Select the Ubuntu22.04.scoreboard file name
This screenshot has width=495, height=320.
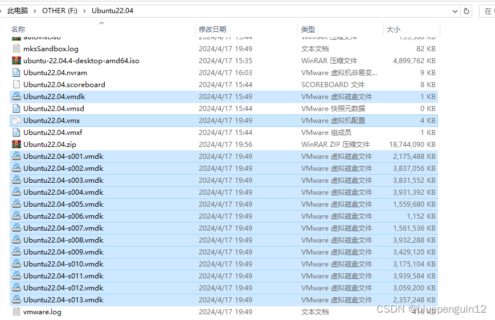pyautogui.click(x=64, y=85)
